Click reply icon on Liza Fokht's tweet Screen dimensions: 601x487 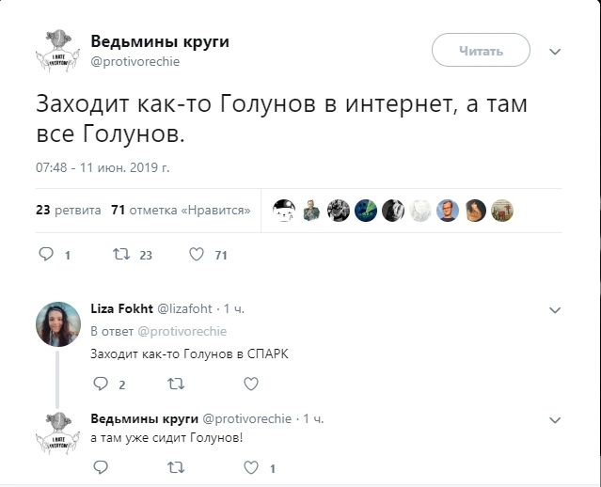[101, 384]
